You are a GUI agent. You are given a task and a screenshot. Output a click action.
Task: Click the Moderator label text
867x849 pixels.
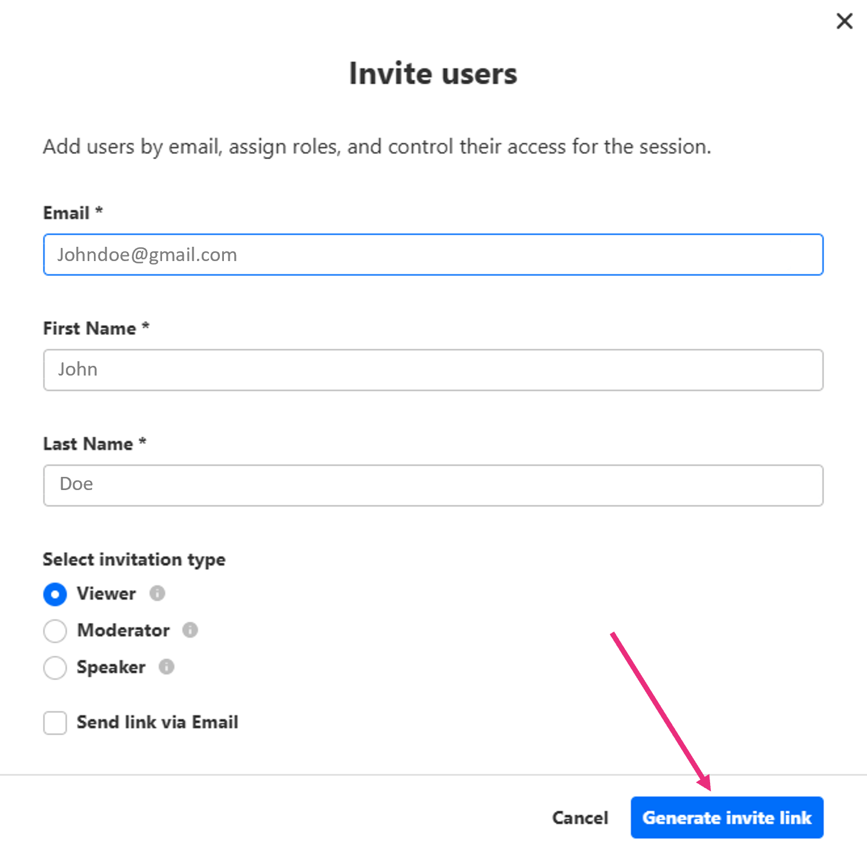(x=124, y=630)
